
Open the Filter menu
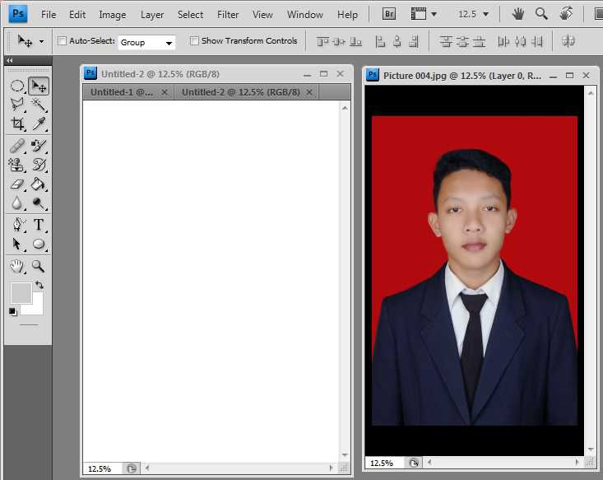click(228, 15)
